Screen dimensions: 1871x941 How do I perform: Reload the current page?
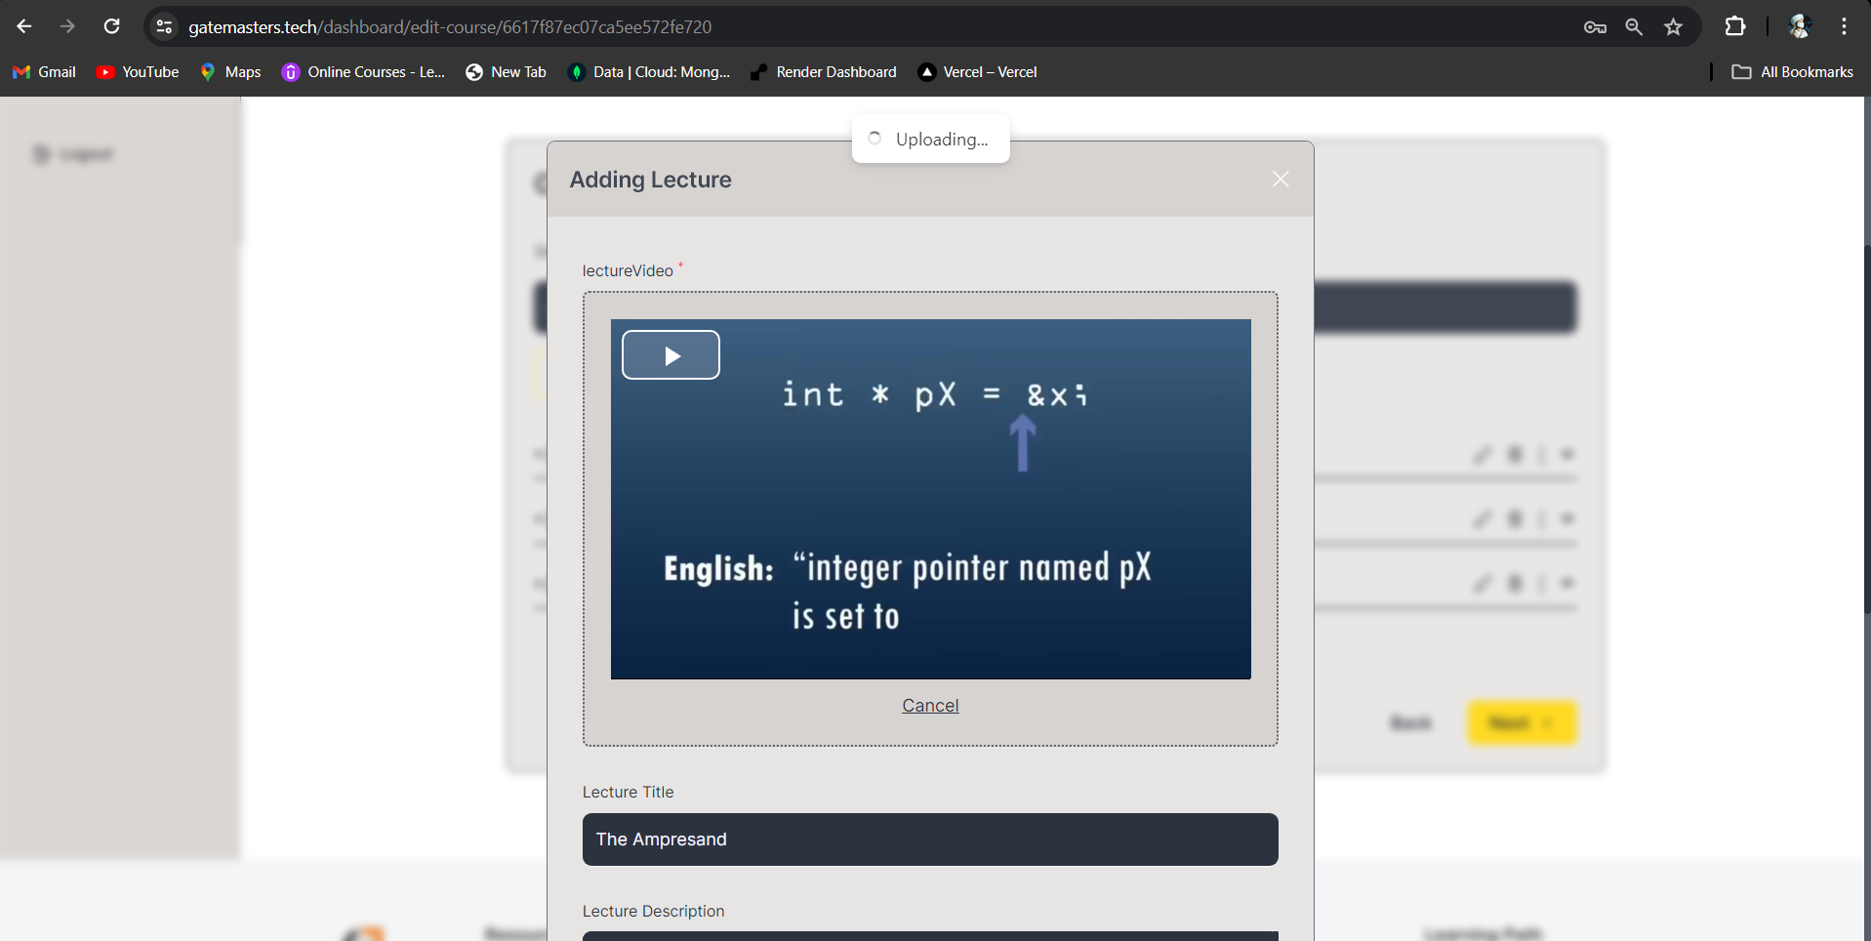point(111,26)
